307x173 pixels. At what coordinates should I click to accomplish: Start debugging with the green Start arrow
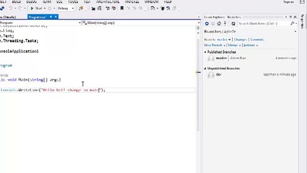[32, 8]
